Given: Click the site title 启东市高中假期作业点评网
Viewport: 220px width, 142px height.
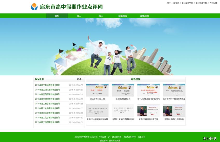Looking at the screenshot, I should (71, 7).
